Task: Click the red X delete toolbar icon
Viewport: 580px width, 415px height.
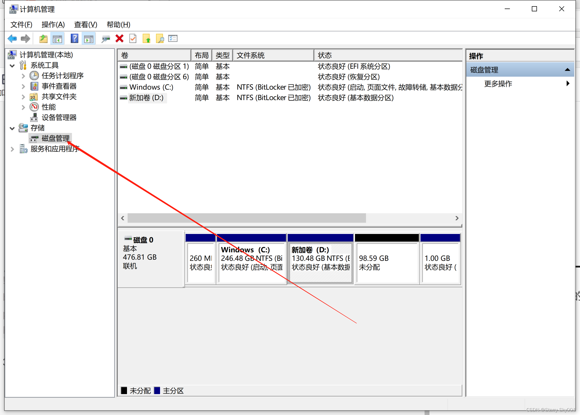Action: coord(119,39)
